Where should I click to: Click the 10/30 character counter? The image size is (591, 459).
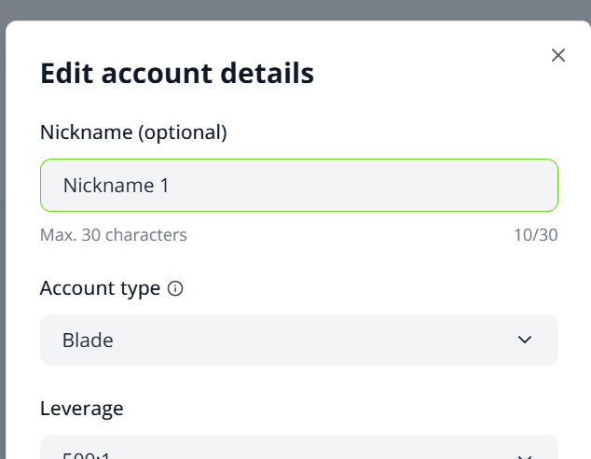(536, 235)
